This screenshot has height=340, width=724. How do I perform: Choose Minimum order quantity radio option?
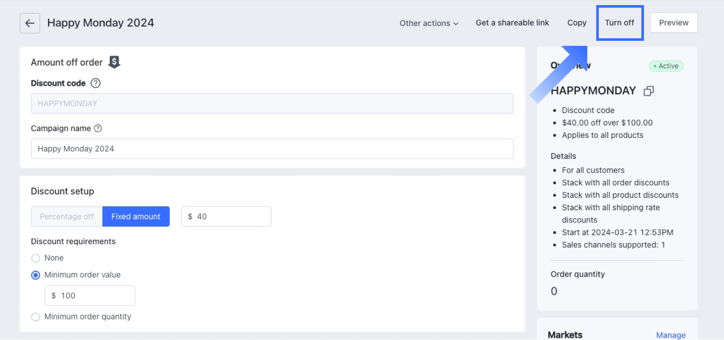point(36,317)
